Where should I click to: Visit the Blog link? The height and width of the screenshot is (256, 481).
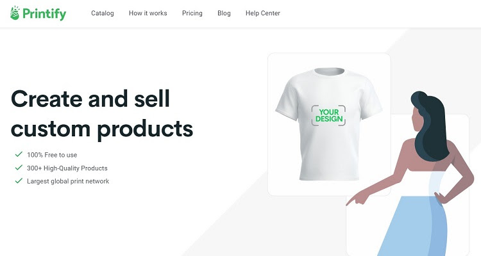coord(224,13)
